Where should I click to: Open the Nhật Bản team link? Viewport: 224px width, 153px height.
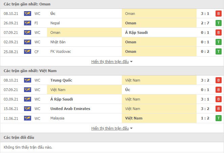[58, 42]
